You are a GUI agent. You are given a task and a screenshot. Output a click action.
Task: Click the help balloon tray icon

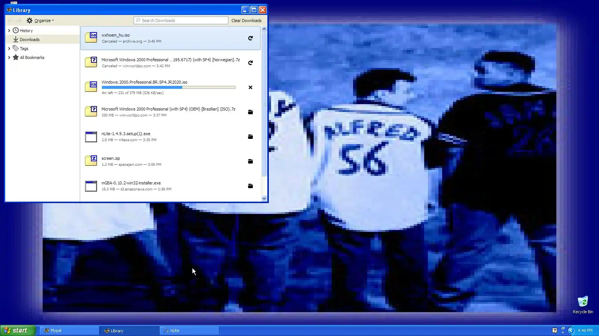click(555, 330)
